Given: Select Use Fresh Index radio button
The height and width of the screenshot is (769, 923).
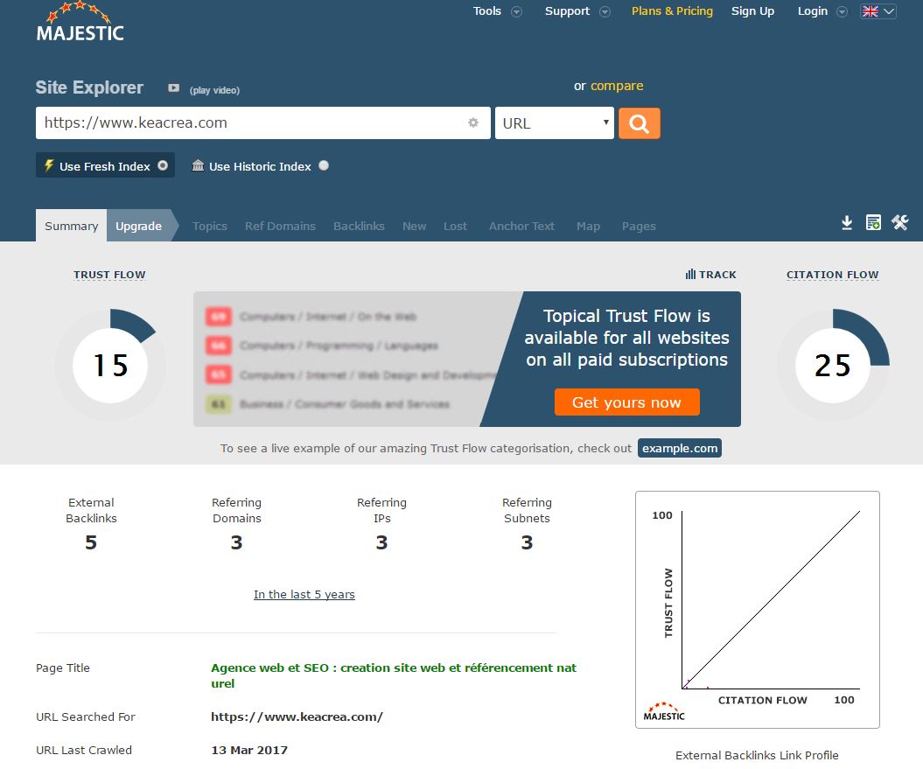Looking at the screenshot, I should point(163,165).
